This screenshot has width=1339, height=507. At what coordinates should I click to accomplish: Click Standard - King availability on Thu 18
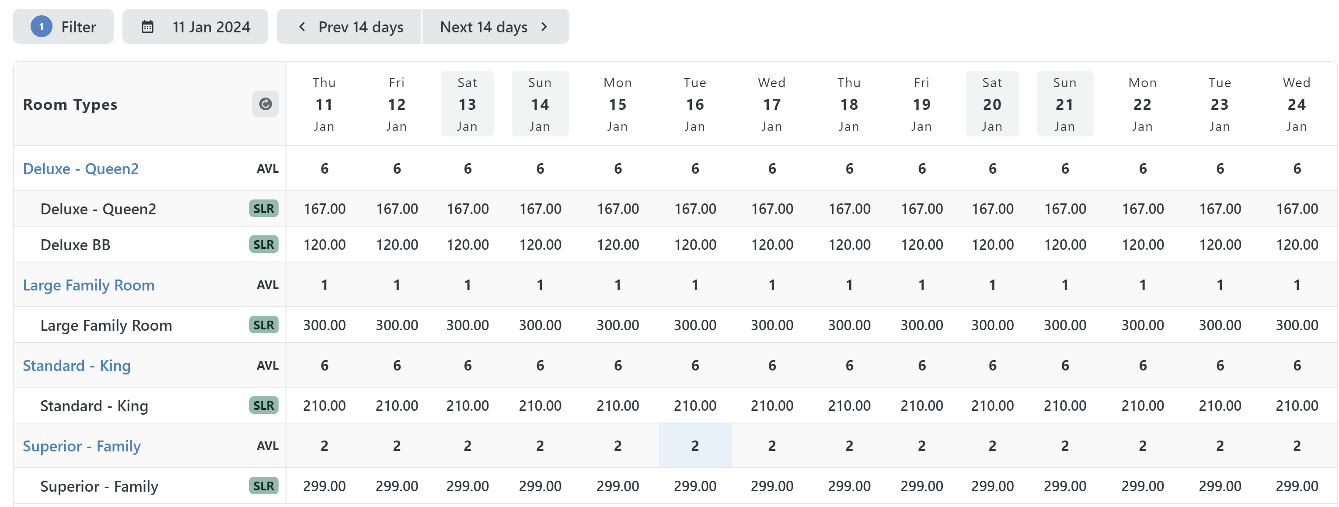(x=849, y=366)
